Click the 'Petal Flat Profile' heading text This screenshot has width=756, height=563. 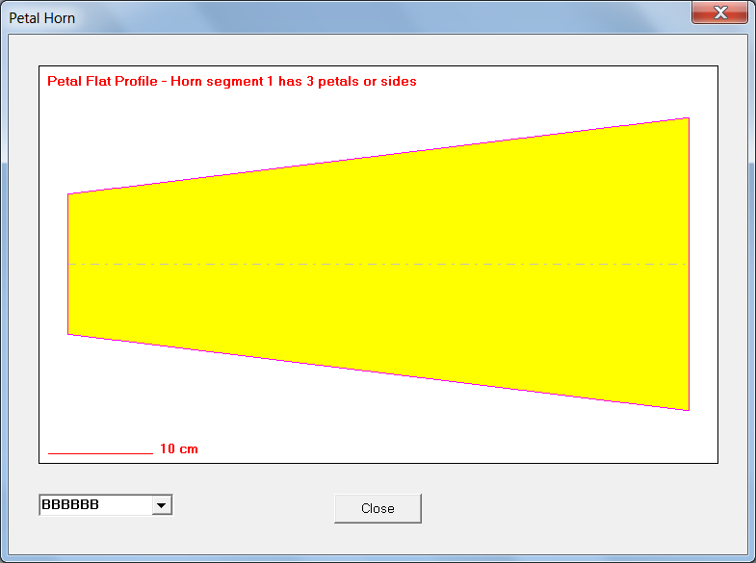point(232,81)
